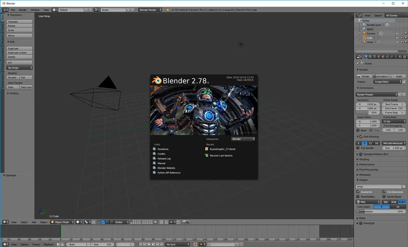Viewport: 408px width, 247px height.
Task: Click the Camera object icon in outliner
Action: pyautogui.click(x=364, y=34)
